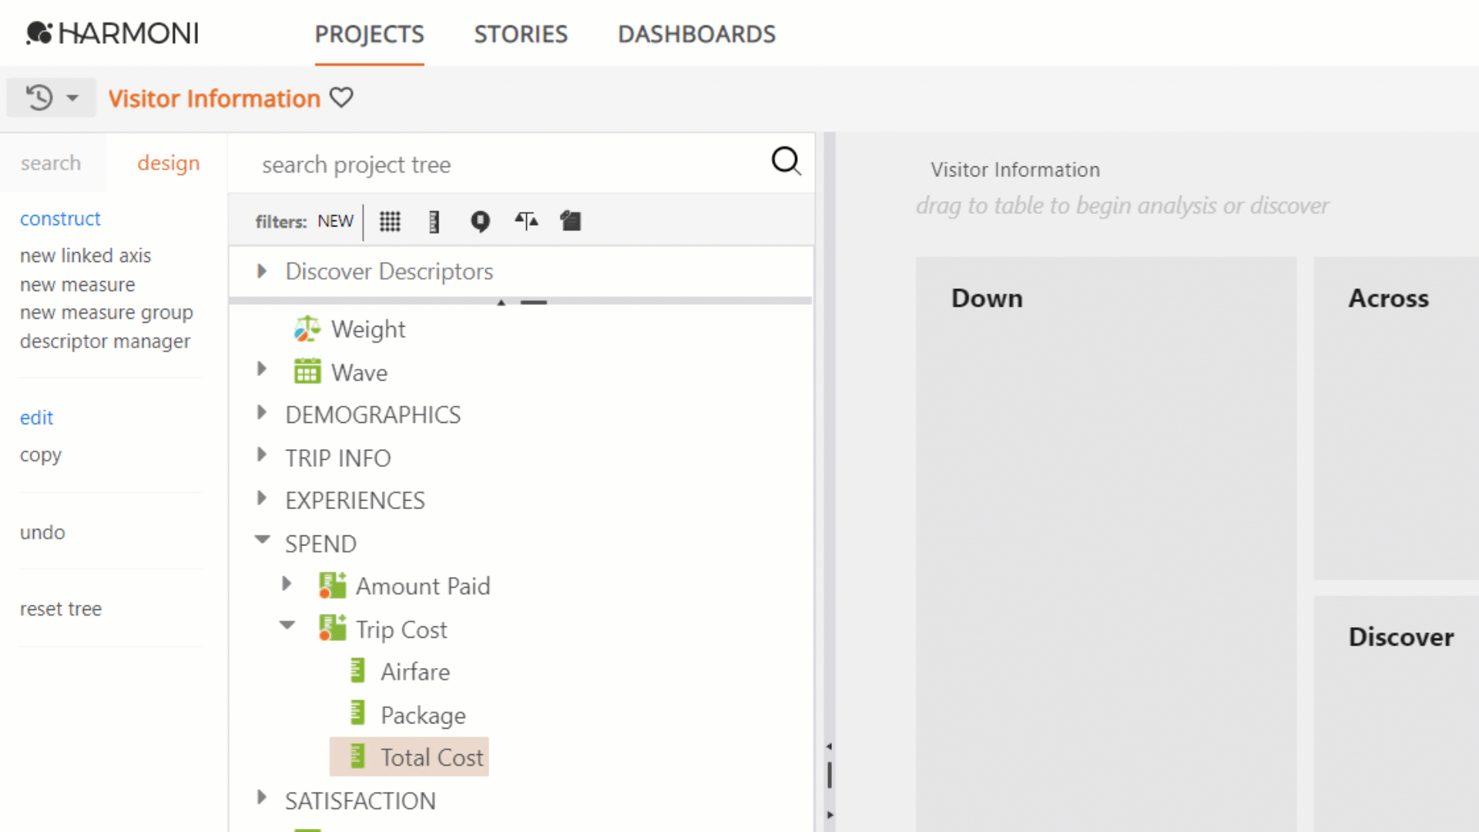Image resolution: width=1479 pixels, height=832 pixels.
Task: Click the Trip Cost measure group icon
Action: click(332, 629)
